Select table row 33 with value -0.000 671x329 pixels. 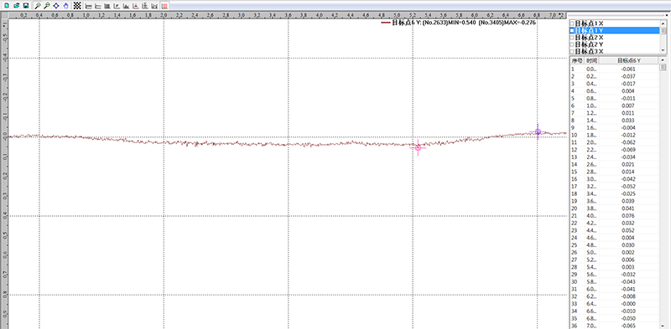pyautogui.click(x=615, y=304)
